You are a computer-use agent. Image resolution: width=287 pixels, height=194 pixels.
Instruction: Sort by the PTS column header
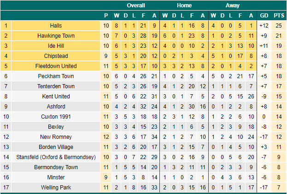279,16
